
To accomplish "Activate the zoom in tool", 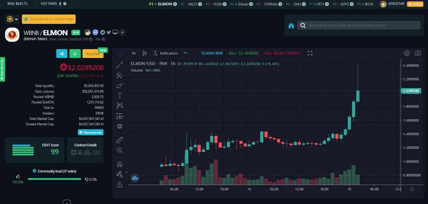I will 120,150.
